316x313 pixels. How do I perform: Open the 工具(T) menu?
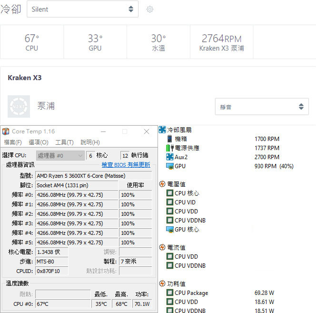click(65, 142)
